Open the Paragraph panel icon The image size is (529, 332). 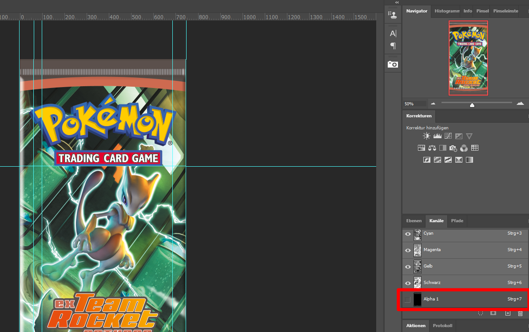[393, 46]
